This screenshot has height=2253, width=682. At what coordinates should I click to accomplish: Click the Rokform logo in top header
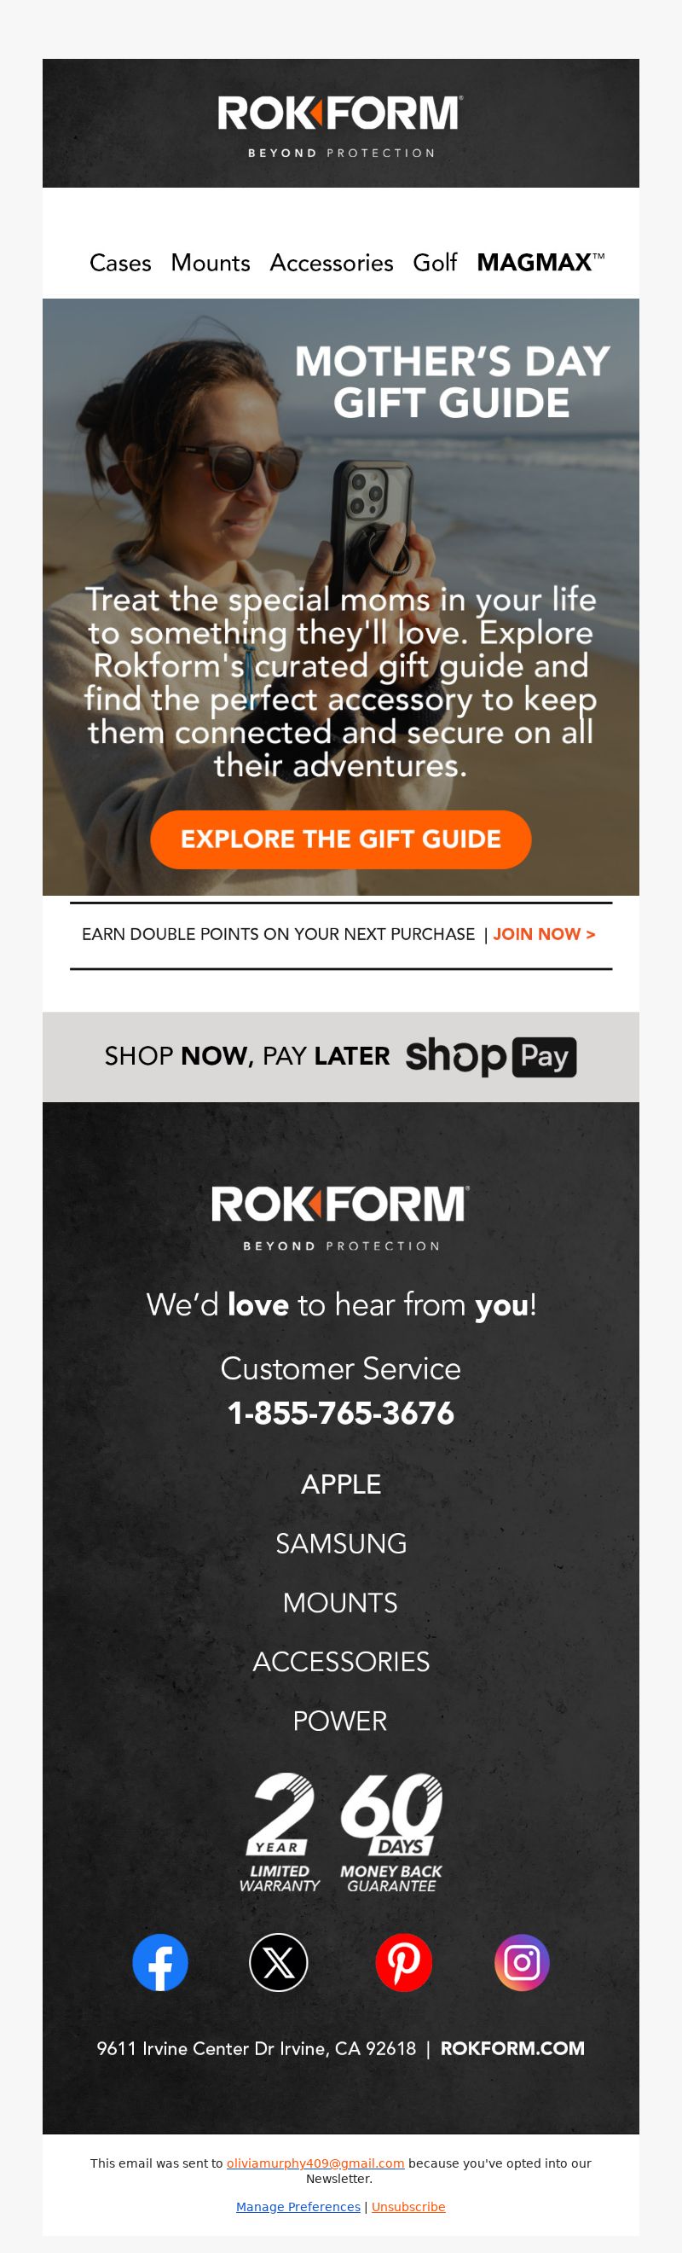tap(340, 127)
